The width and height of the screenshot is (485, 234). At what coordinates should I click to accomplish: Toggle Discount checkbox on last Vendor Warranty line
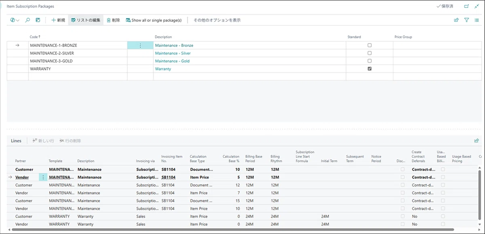pyautogui.click(x=402, y=224)
